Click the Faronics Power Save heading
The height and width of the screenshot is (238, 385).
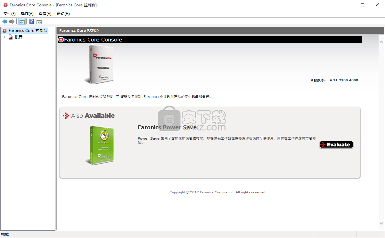(167, 127)
